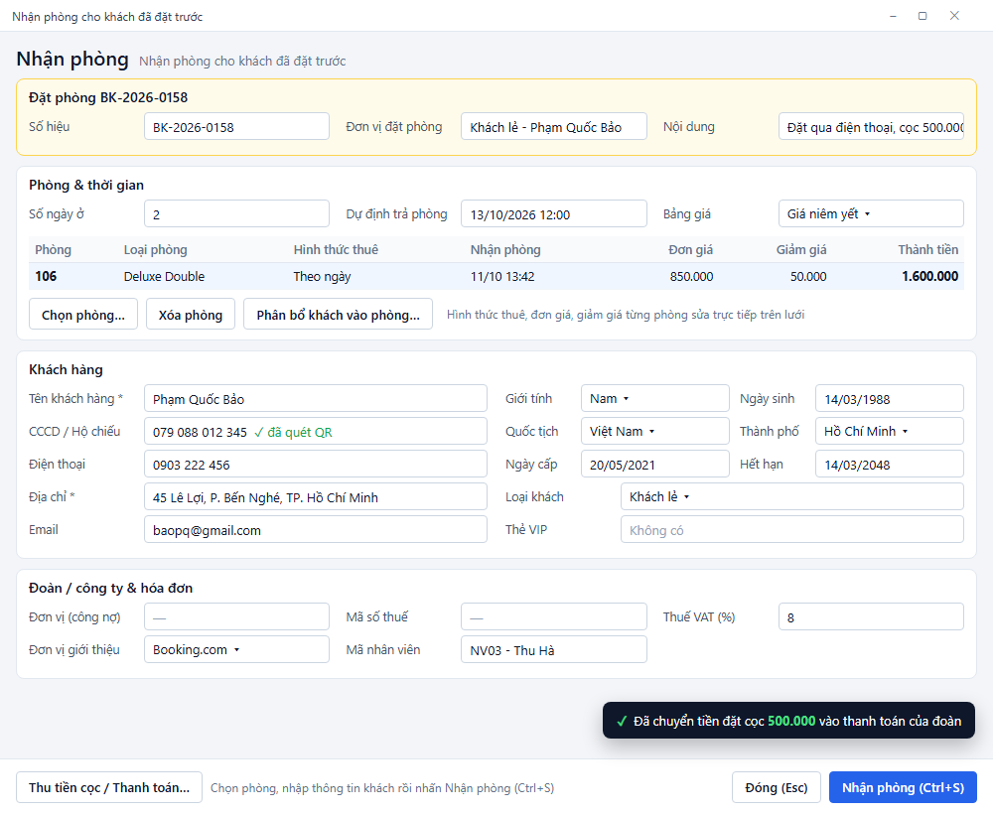
Task: Close the Nhận phòng window
Action: (954, 16)
